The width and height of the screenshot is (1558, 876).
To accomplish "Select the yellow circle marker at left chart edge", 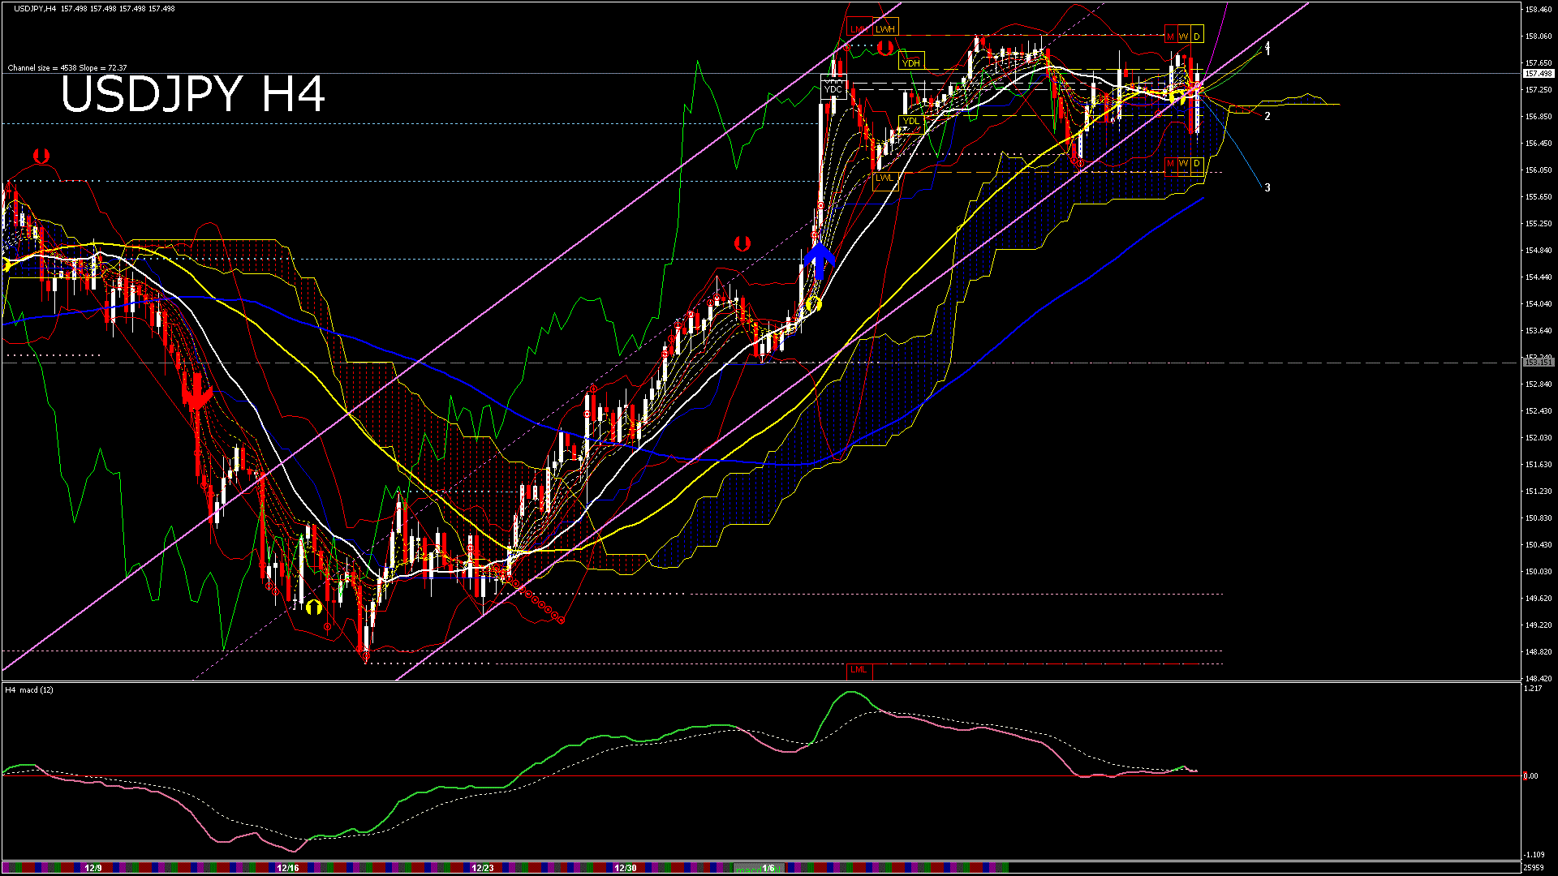I will point(6,265).
